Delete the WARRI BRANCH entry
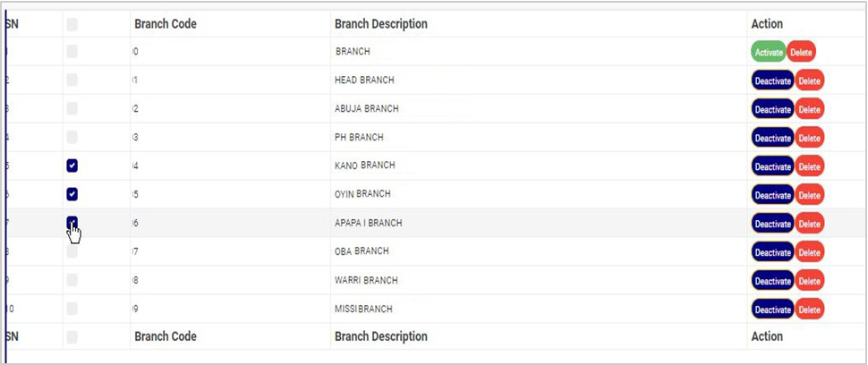868x365 pixels. (809, 282)
